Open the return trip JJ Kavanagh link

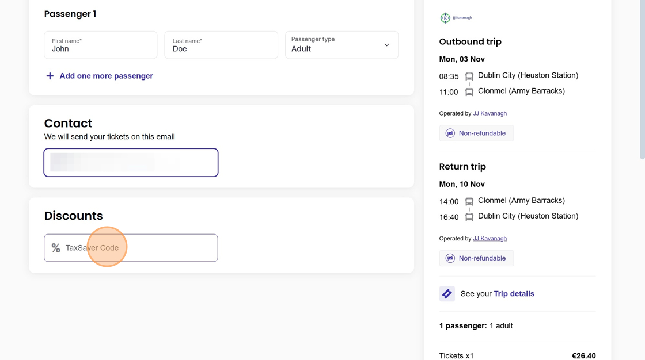coord(490,238)
